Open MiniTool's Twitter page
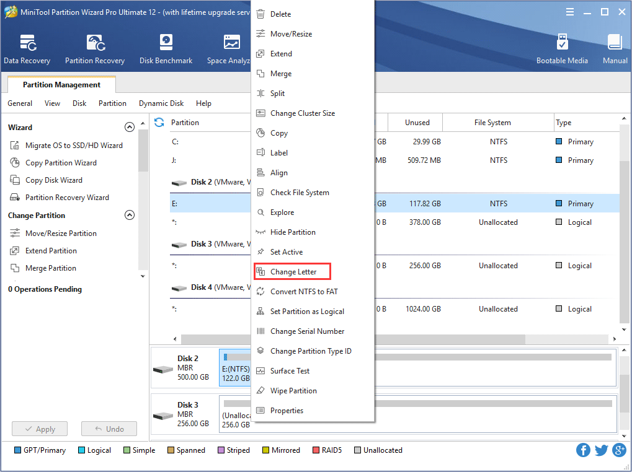 tap(600, 450)
